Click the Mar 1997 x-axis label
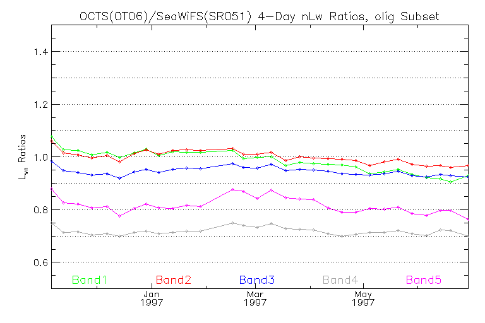The width and height of the screenshot is (485, 323). [x=255, y=298]
